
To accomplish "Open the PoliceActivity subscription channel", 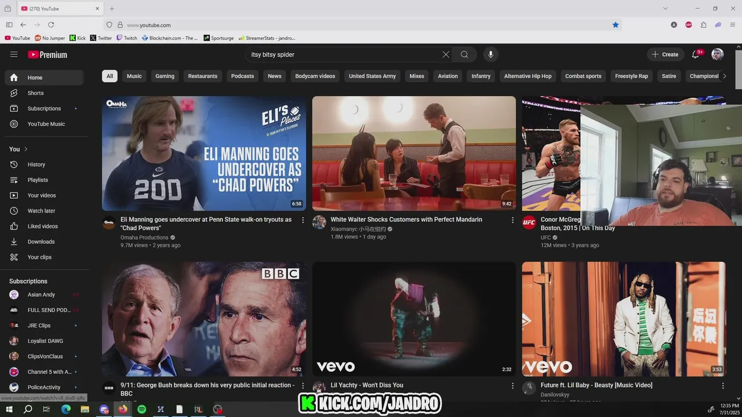I will pyautogui.click(x=44, y=387).
